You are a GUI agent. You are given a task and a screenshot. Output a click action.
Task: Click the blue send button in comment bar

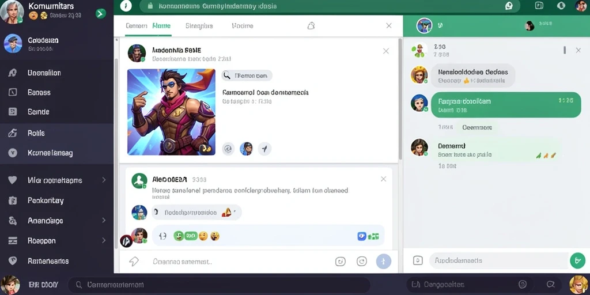384,261
